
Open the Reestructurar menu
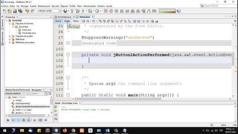point(44,6)
